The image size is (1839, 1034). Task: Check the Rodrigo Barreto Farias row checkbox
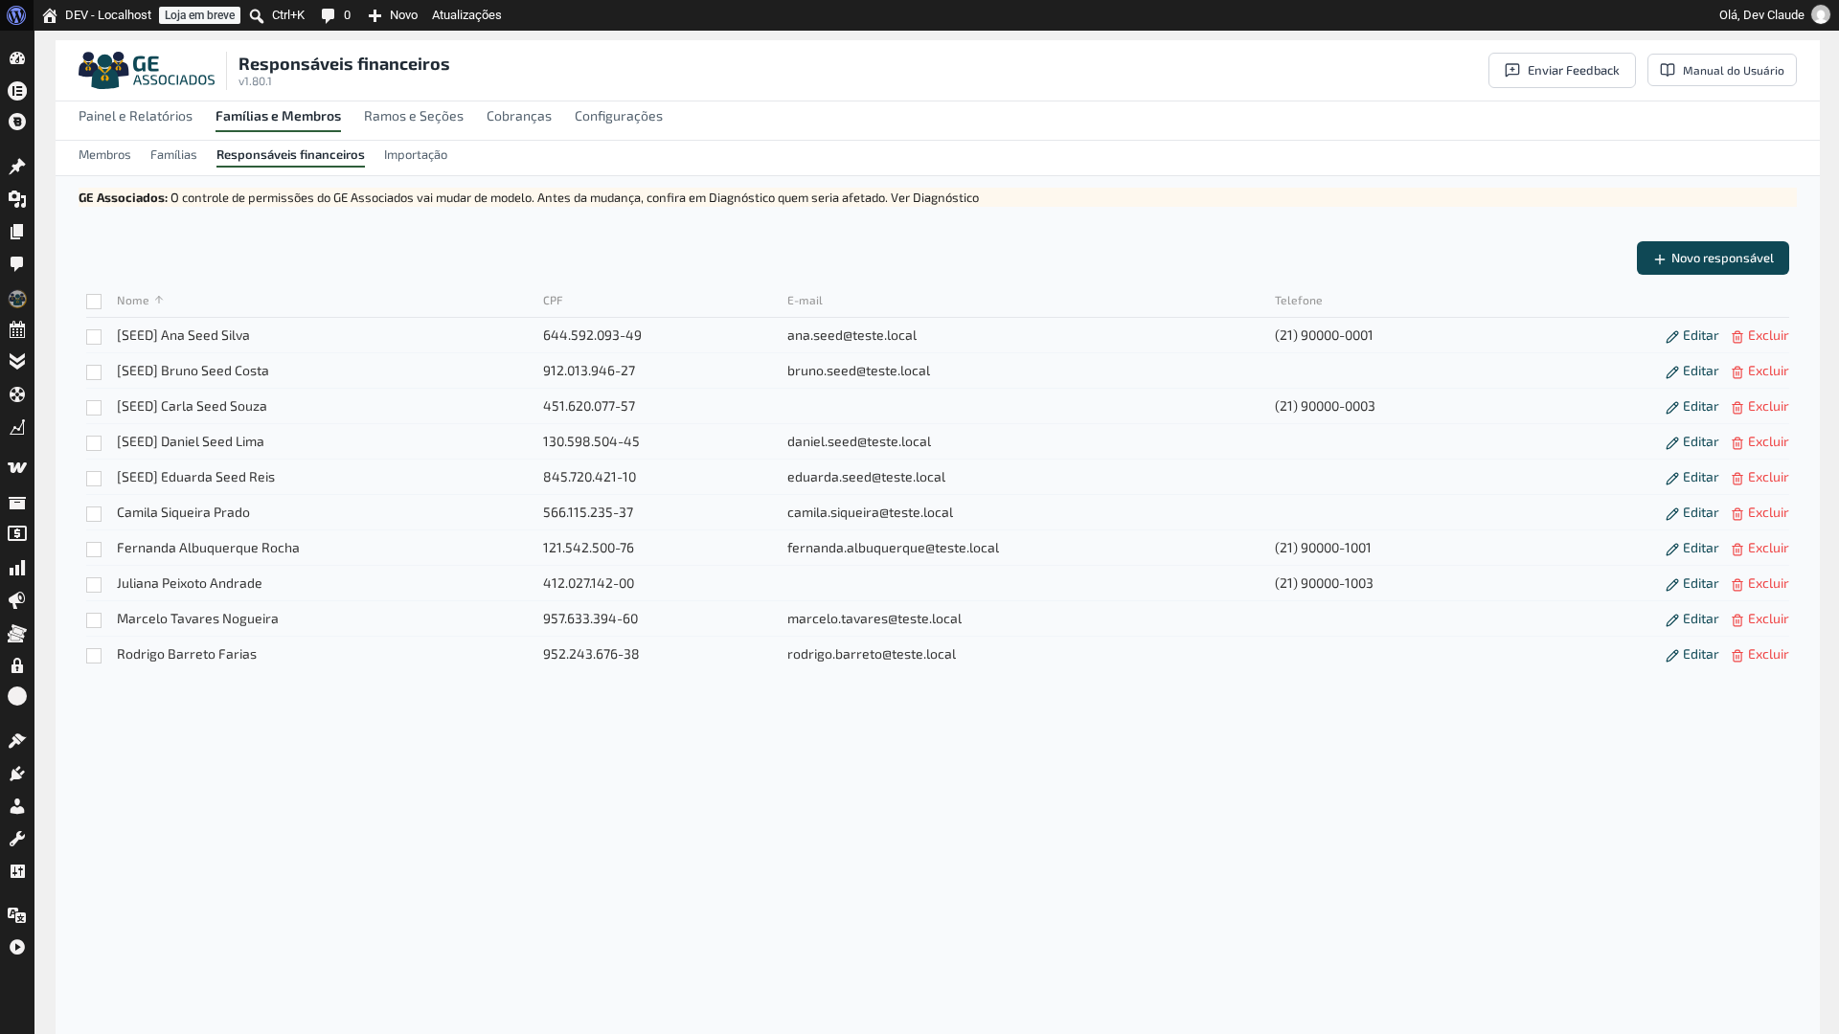coord(94,656)
